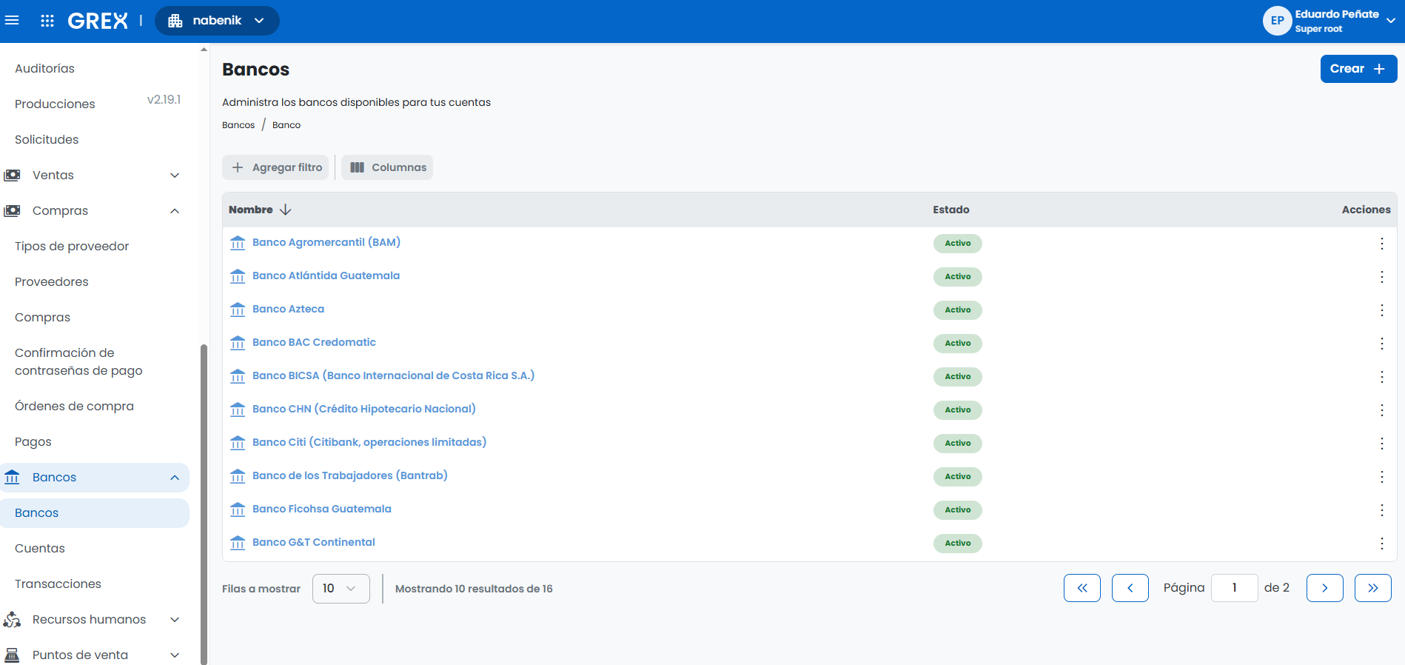Click bank icon beside Banco BAC Credomatic
This screenshot has width=1405, height=665.
point(238,343)
